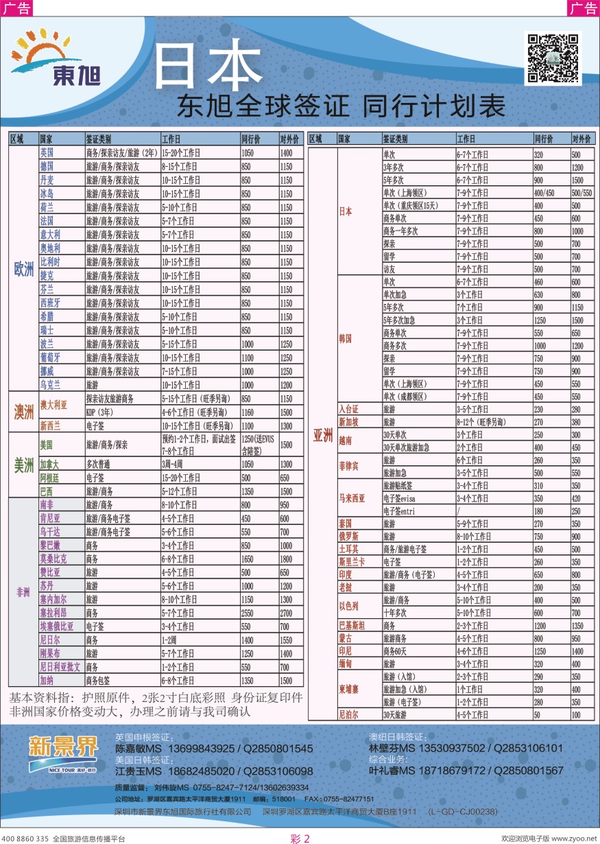Click the 加拿大 country cell
This screenshot has width=600, height=844.
click(x=61, y=465)
